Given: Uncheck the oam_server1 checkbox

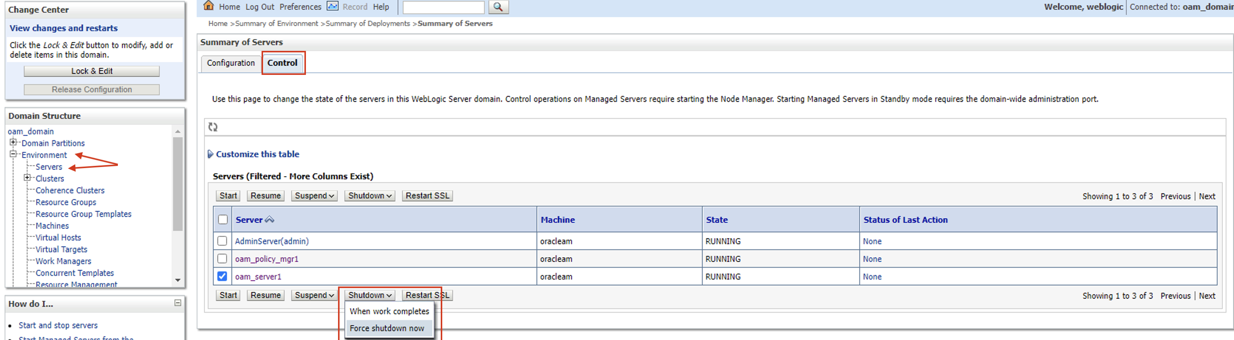Looking at the screenshot, I should click(222, 277).
